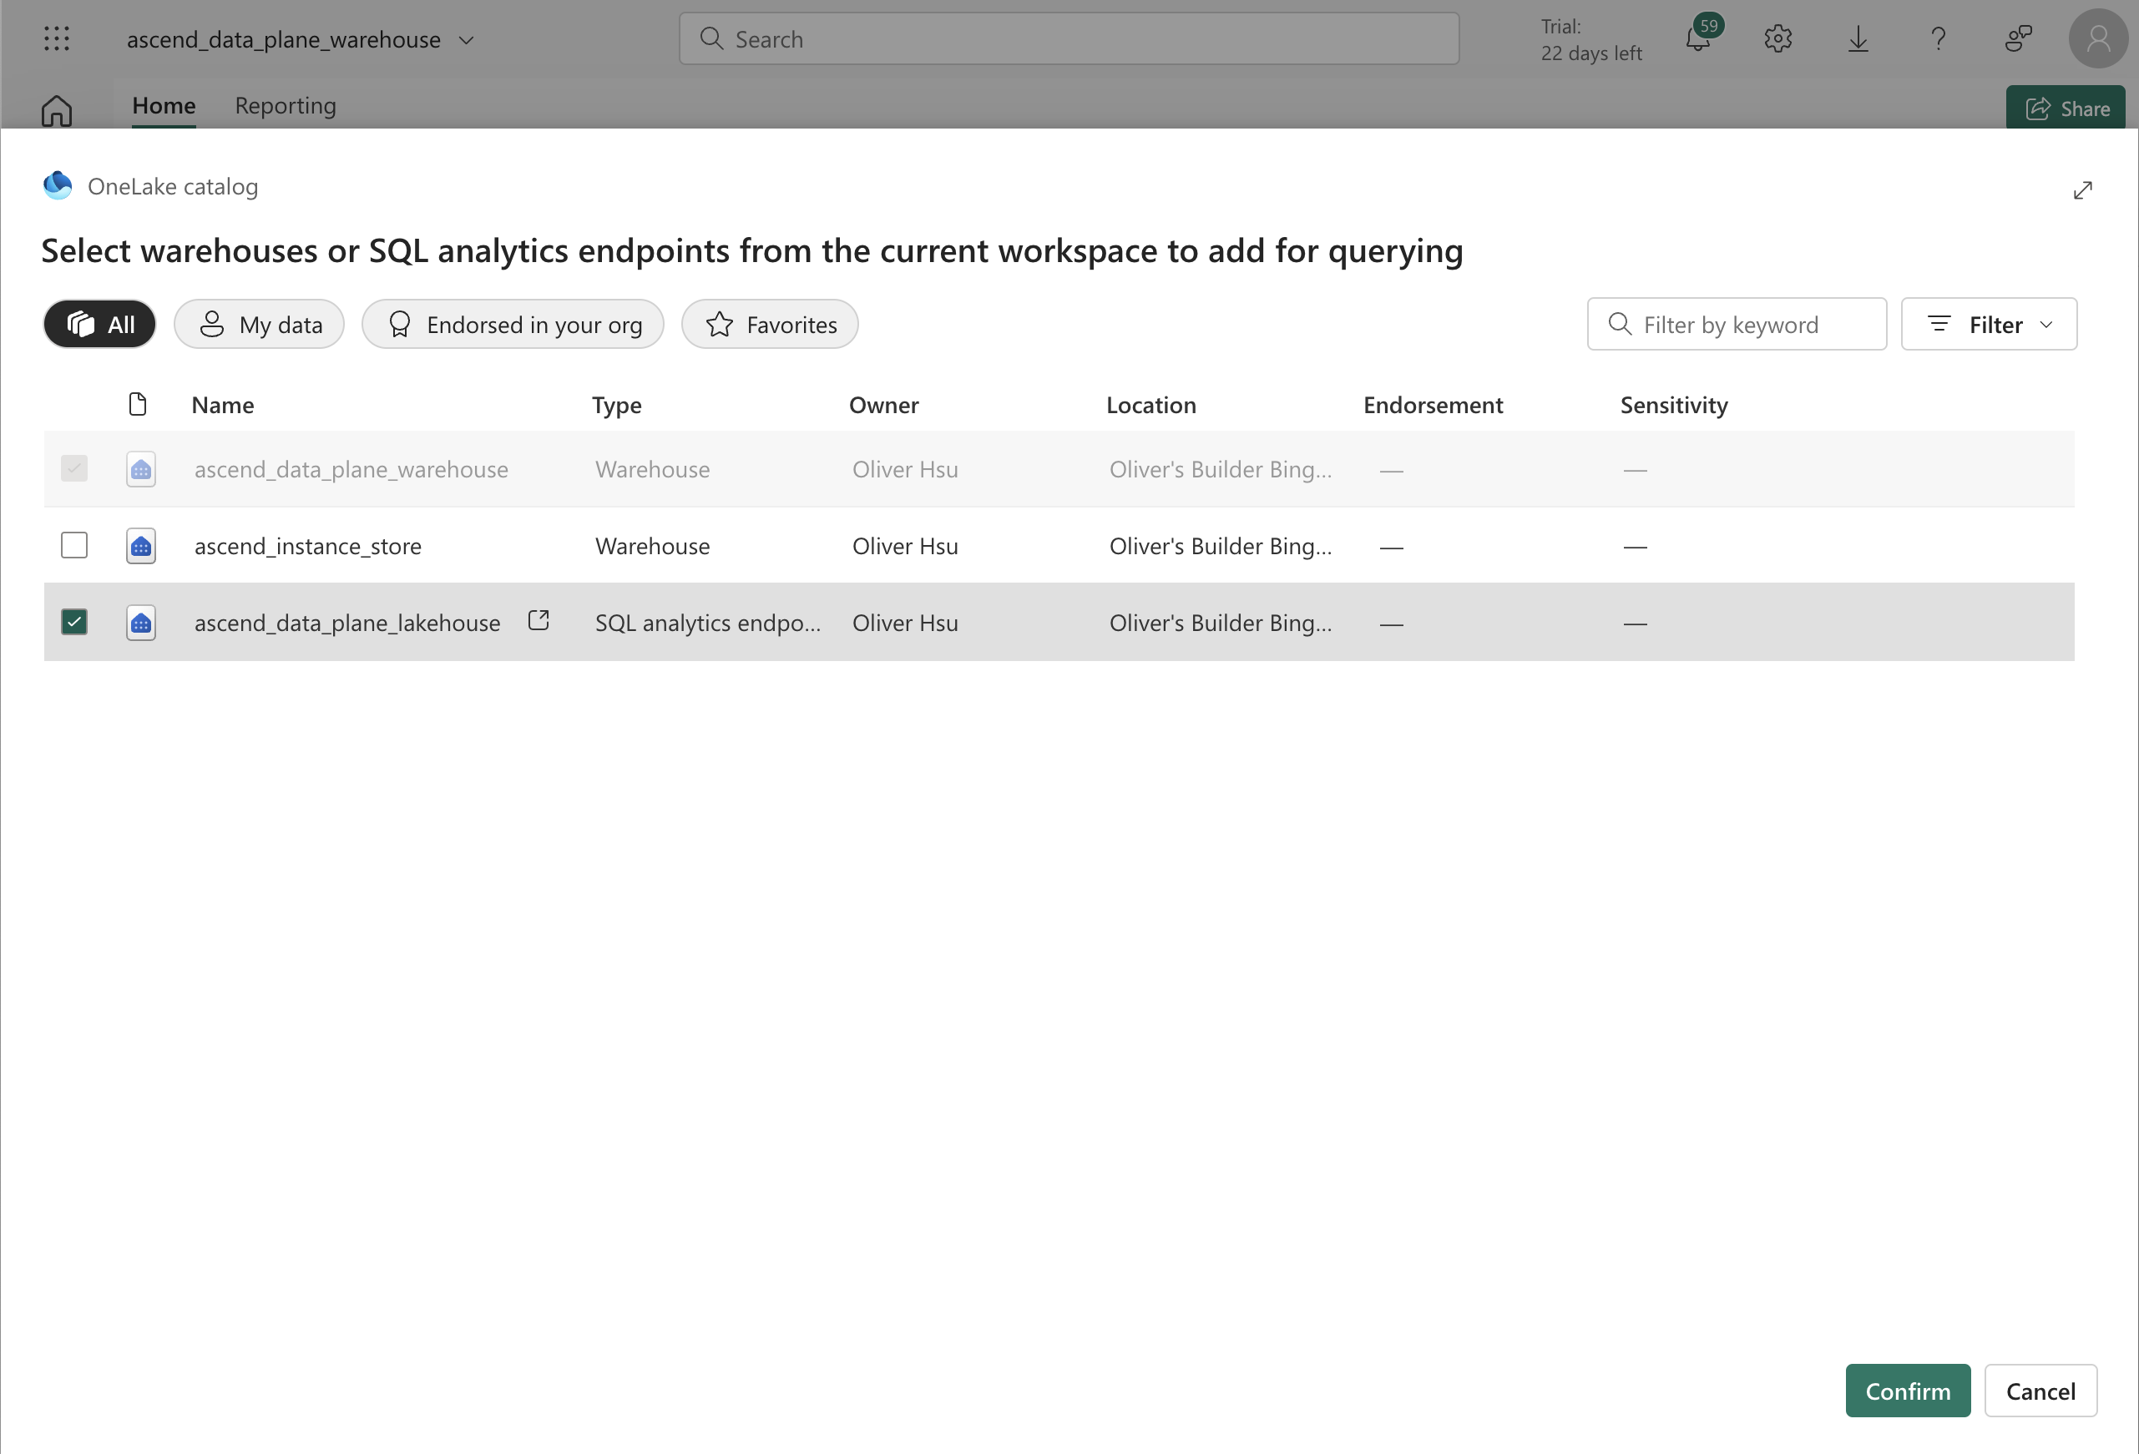Toggle the select-all checkbox in the header
Image resolution: width=2139 pixels, height=1454 pixels.
coord(73,404)
